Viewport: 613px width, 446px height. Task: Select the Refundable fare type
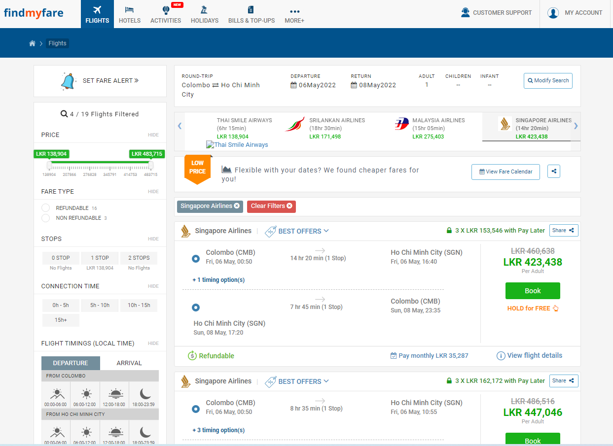tap(46, 208)
